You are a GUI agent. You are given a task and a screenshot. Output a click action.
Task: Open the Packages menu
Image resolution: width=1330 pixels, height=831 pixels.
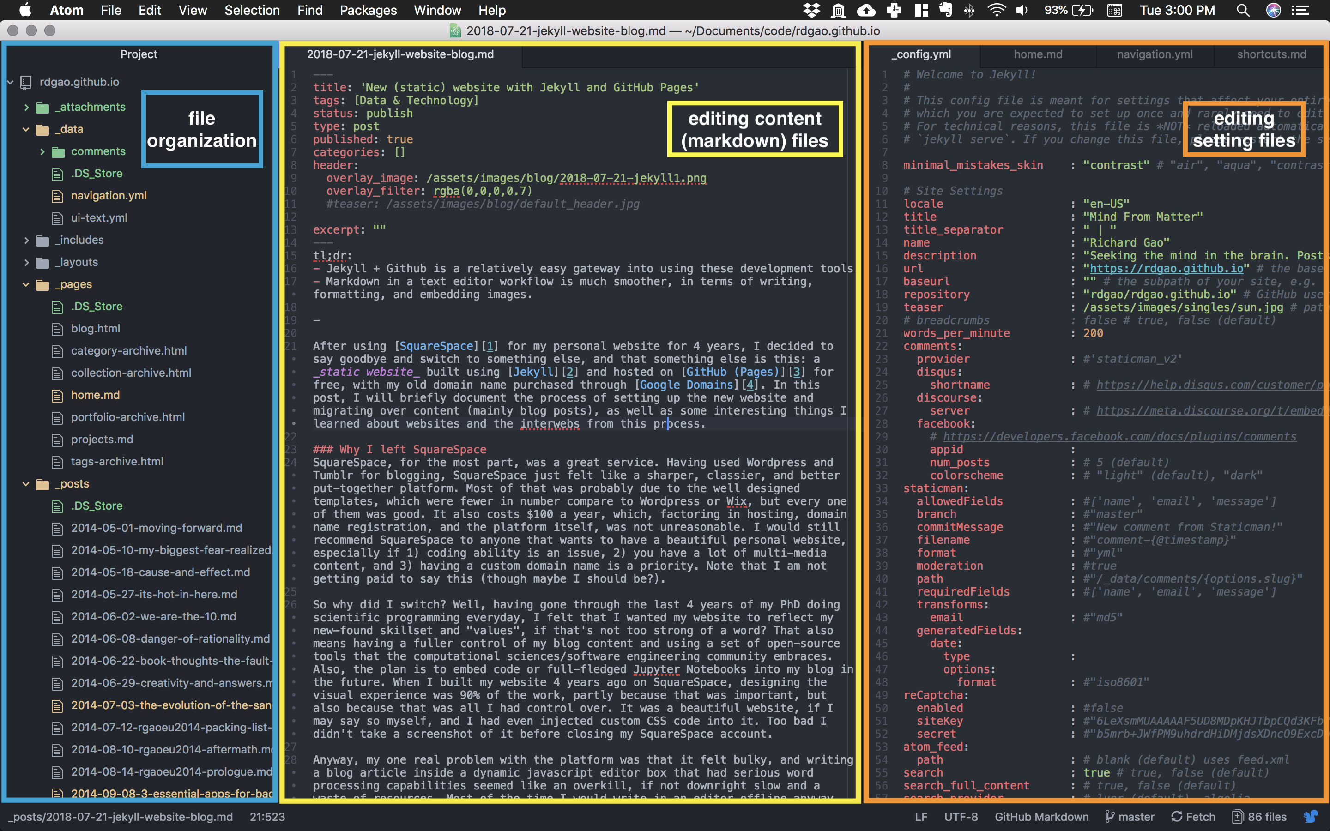coord(368,10)
